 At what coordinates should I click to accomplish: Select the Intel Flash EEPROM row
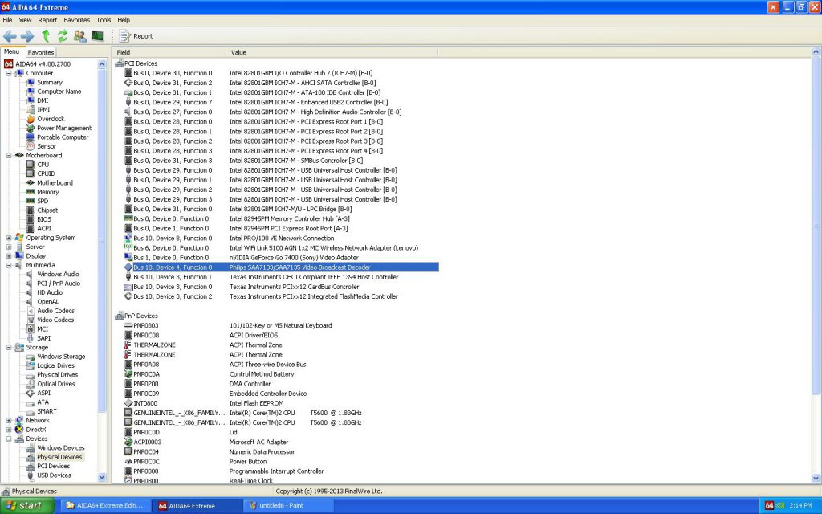(280, 403)
